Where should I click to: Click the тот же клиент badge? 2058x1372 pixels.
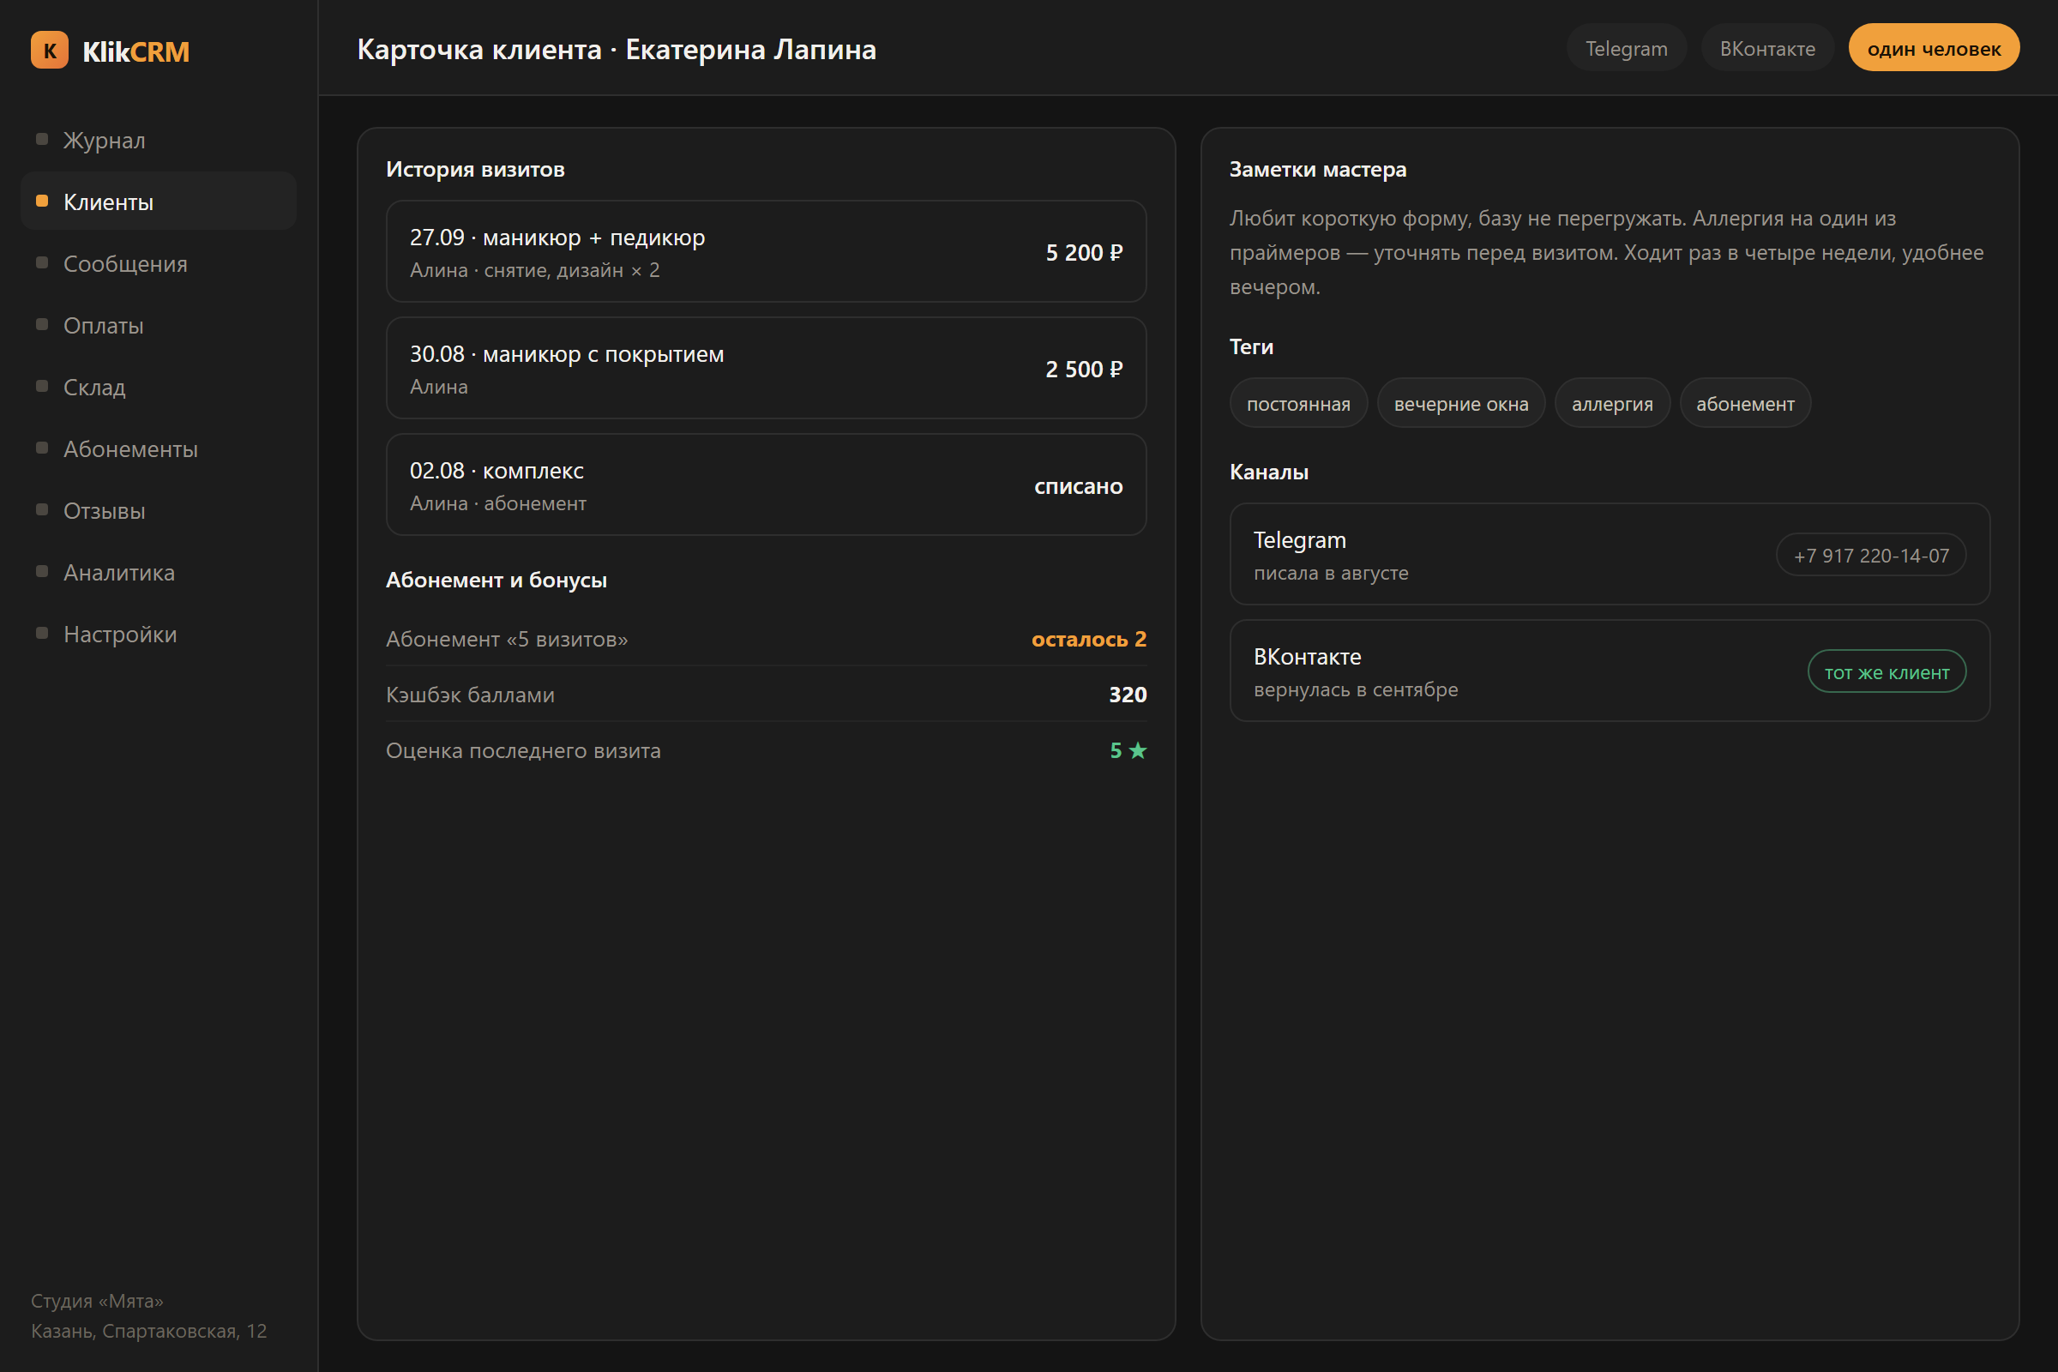click(x=1886, y=672)
